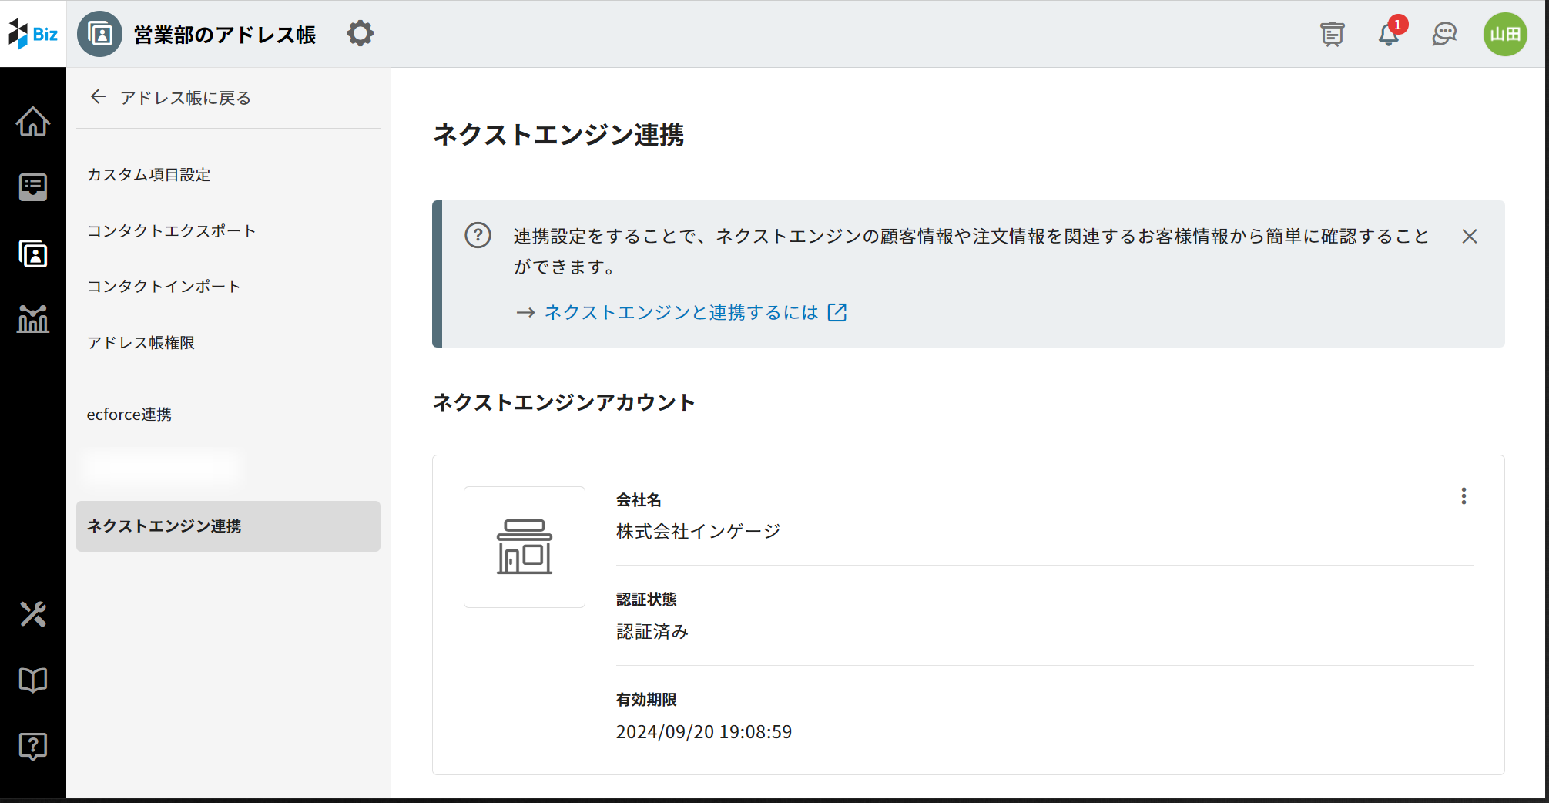Click the Biz logo in top-left

click(33, 34)
